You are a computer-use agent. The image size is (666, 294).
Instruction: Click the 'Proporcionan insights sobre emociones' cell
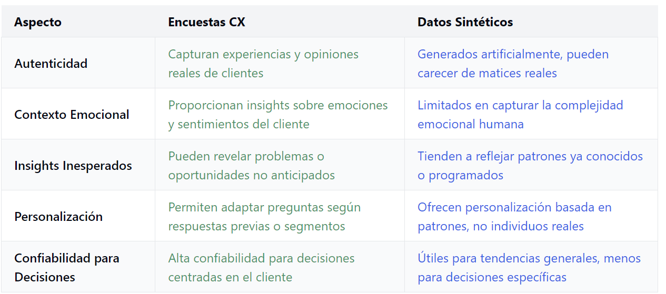pos(280,114)
